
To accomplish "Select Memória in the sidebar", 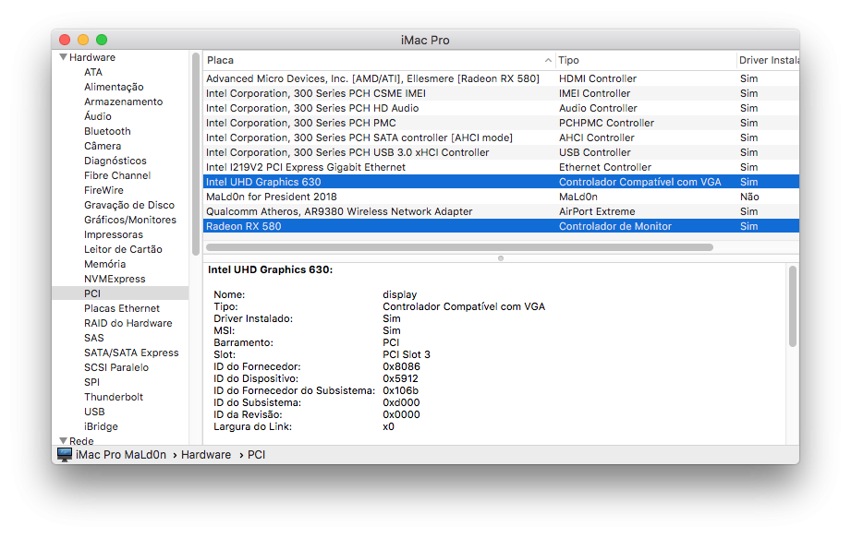I will tap(104, 264).
